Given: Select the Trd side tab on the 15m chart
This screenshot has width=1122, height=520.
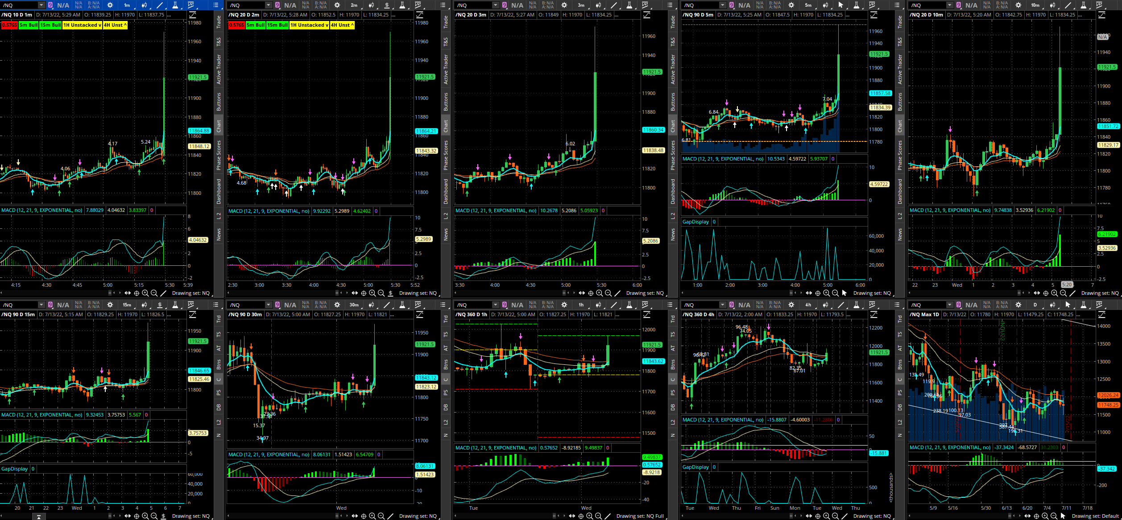Looking at the screenshot, I should 219,319.
